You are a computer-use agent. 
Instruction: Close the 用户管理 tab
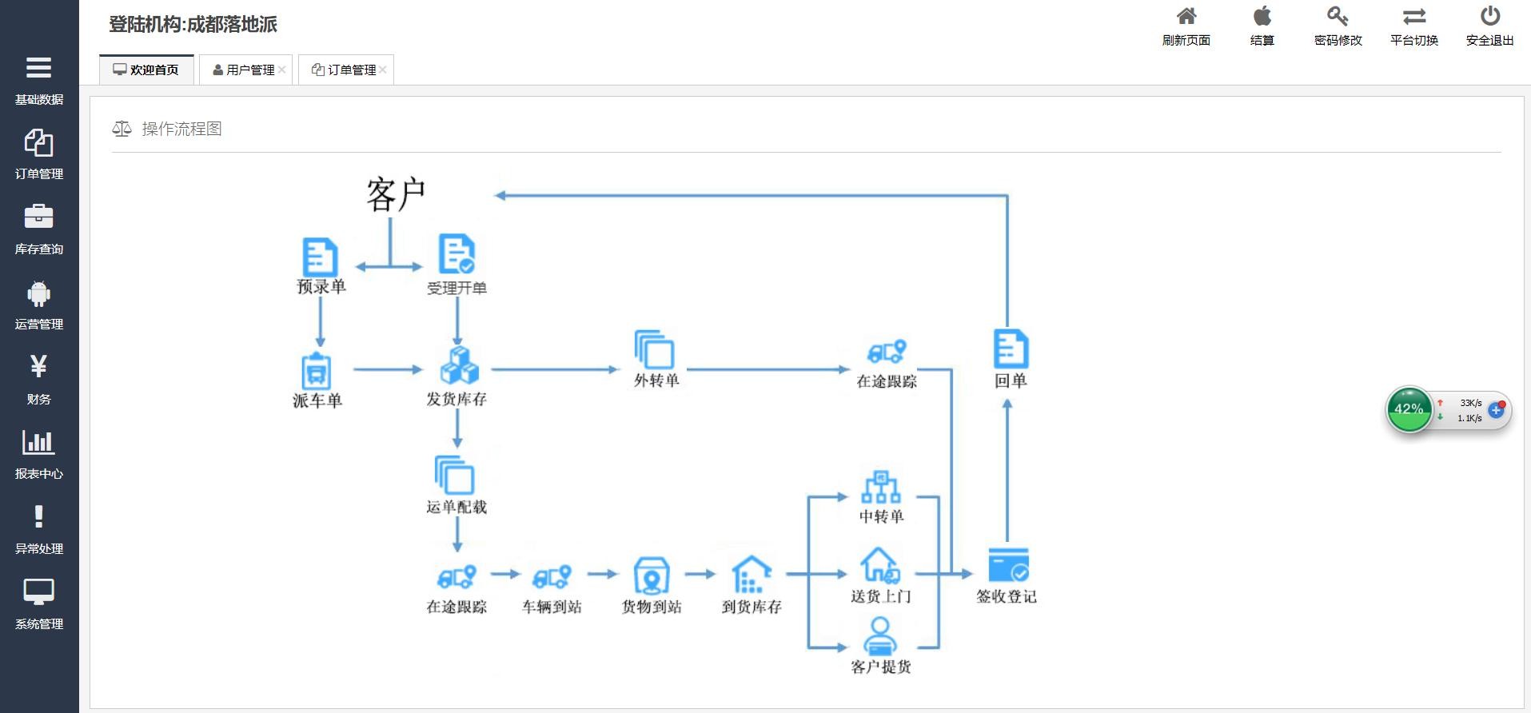coord(282,70)
